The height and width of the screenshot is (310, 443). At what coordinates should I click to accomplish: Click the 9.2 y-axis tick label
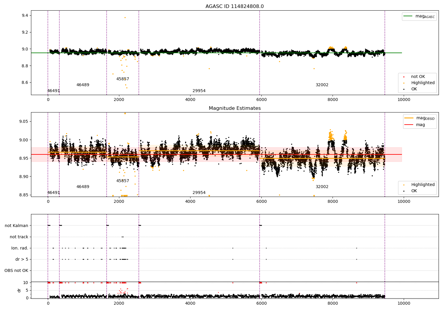[x=25, y=32]
